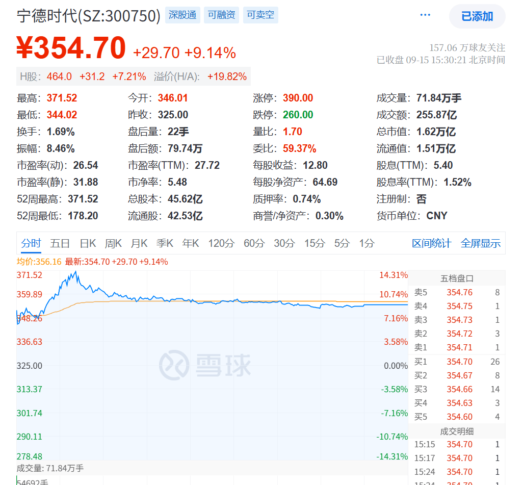This screenshot has height=485, width=523.
Task: Open the 区间统计 link
Action: click(432, 243)
